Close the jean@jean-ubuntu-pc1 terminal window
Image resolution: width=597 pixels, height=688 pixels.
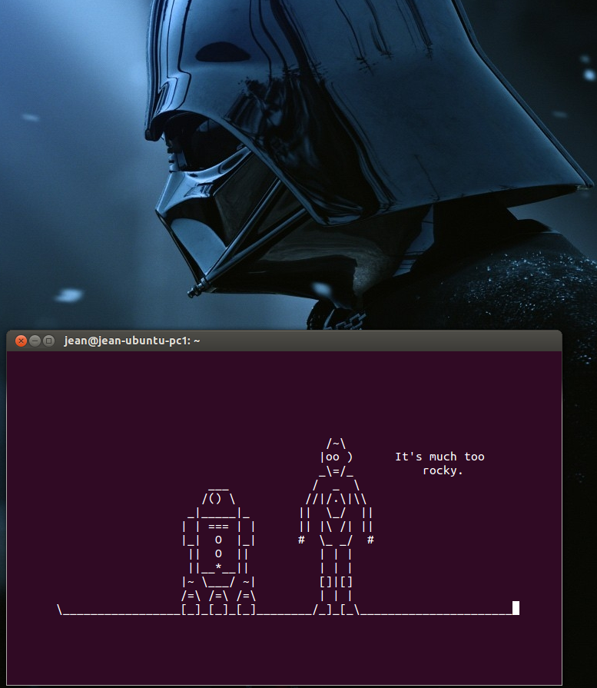[x=21, y=341]
